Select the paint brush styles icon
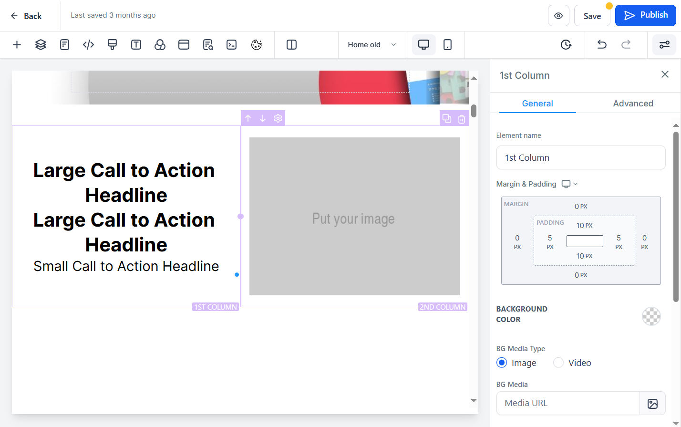Screen dimensions: 681x427 [113, 45]
